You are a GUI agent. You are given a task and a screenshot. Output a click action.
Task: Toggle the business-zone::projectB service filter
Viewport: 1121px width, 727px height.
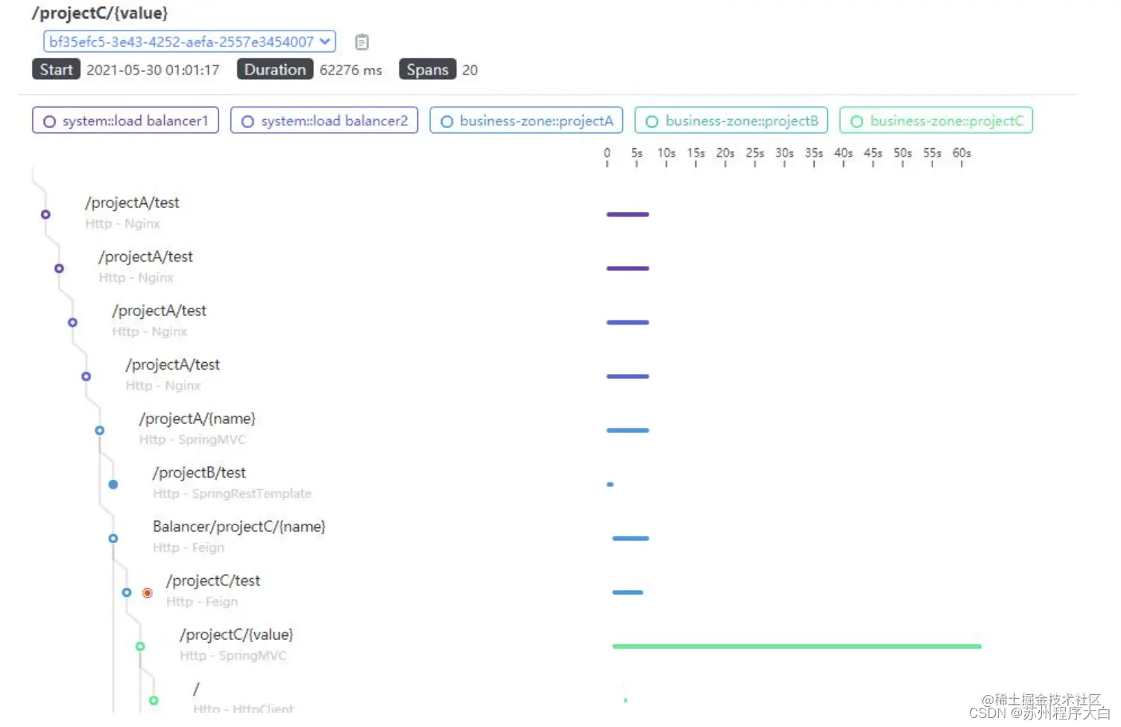coord(731,121)
